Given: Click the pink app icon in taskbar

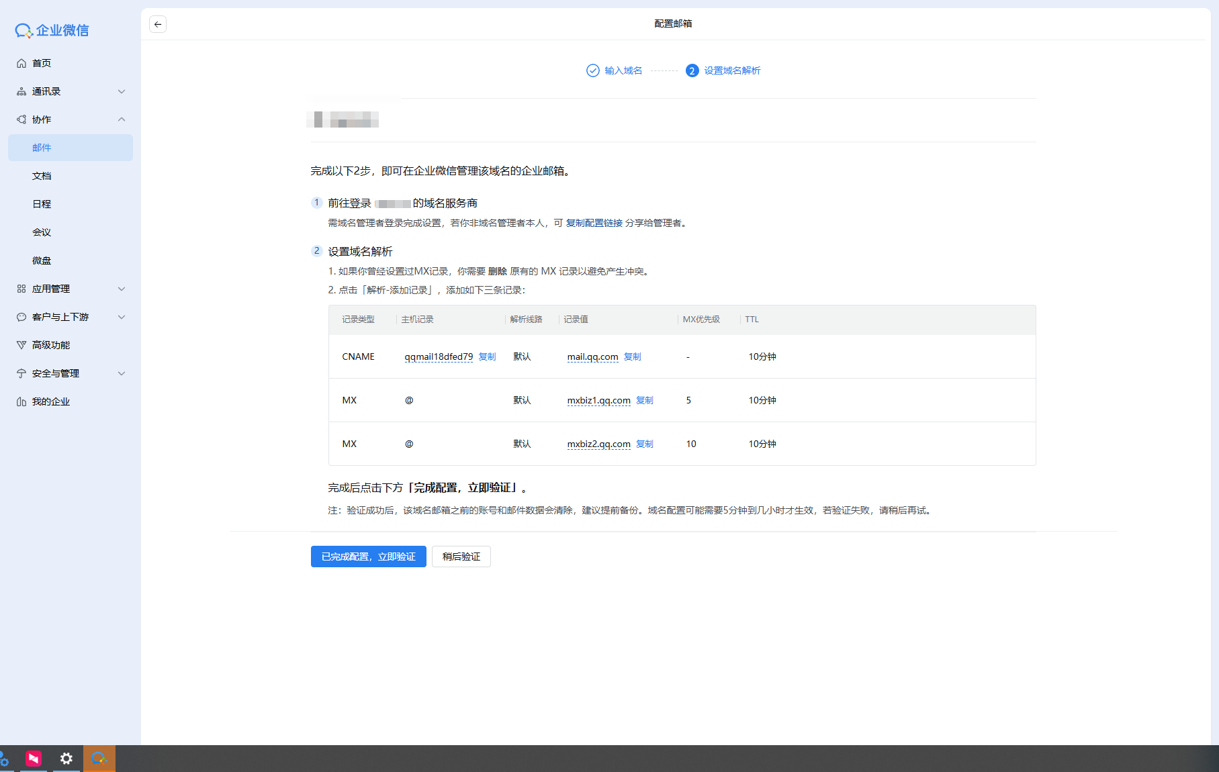Looking at the screenshot, I should [x=34, y=759].
